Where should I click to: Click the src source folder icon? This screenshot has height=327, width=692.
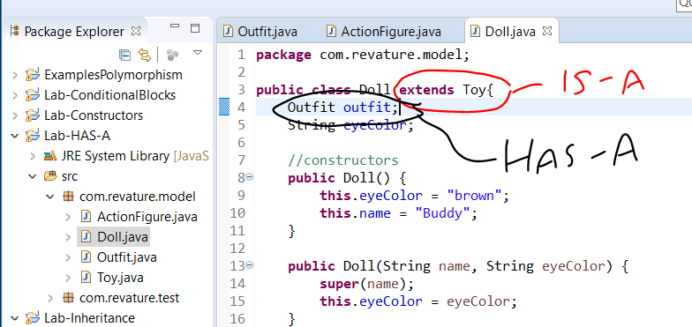(50, 176)
